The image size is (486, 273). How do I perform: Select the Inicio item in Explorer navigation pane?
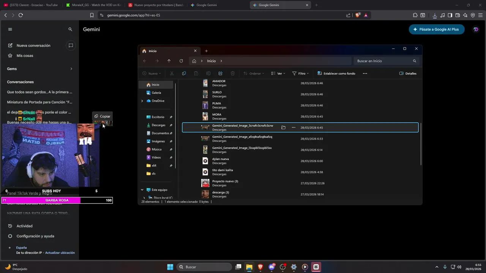click(x=156, y=85)
